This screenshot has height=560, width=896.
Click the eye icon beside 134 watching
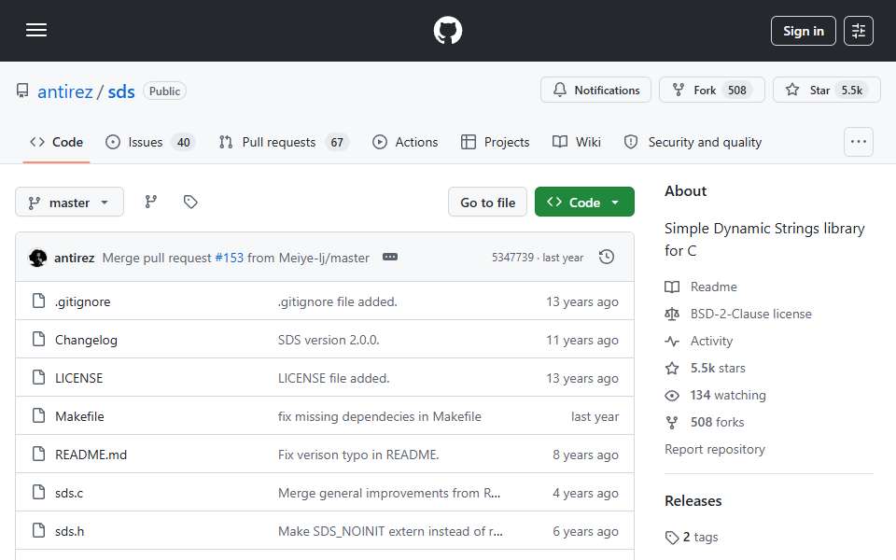click(672, 396)
